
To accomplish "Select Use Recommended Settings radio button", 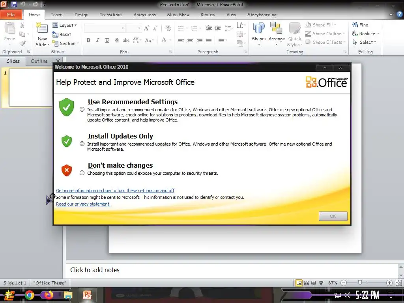I will tap(82, 110).
